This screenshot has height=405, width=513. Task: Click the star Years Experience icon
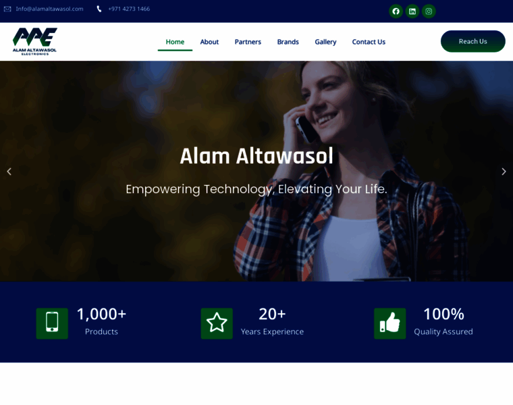click(x=217, y=323)
